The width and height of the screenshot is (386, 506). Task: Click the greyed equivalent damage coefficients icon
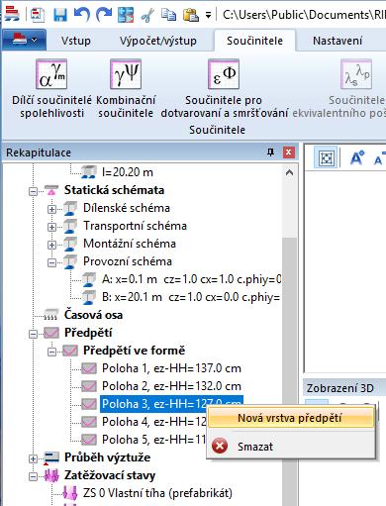click(x=356, y=74)
